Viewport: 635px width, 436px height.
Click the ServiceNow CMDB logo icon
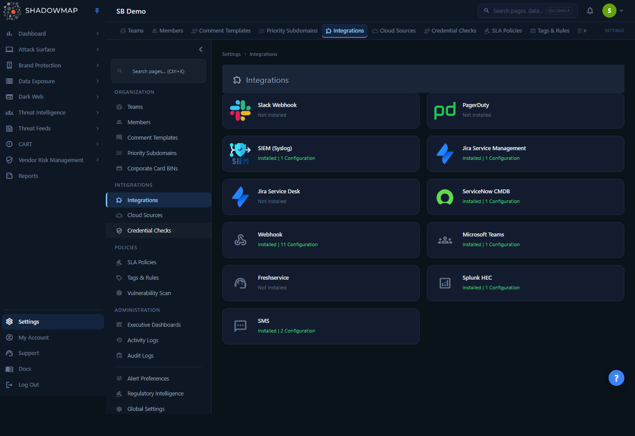(x=445, y=197)
